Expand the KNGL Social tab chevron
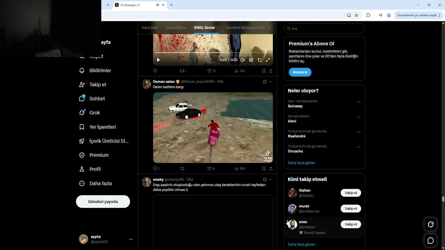The height and width of the screenshot is (250, 445). tap(217, 27)
